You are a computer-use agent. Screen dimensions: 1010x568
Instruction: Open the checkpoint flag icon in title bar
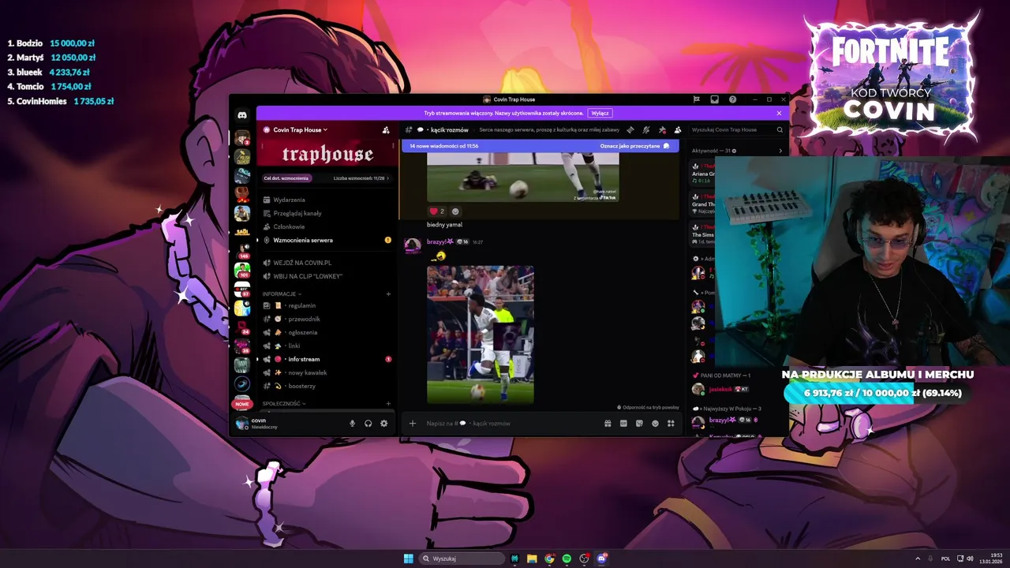coord(696,99)
